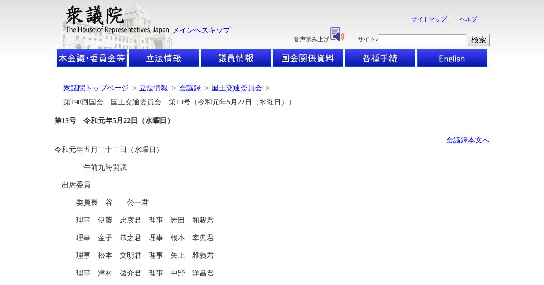544x285 pixels.
Task: Open the 国会関係資料 navigation menu
Action: click(x=308, y=58)
